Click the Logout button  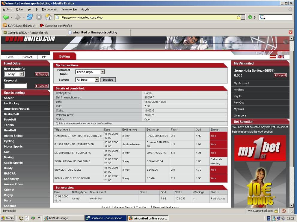[x=280, y=75]
